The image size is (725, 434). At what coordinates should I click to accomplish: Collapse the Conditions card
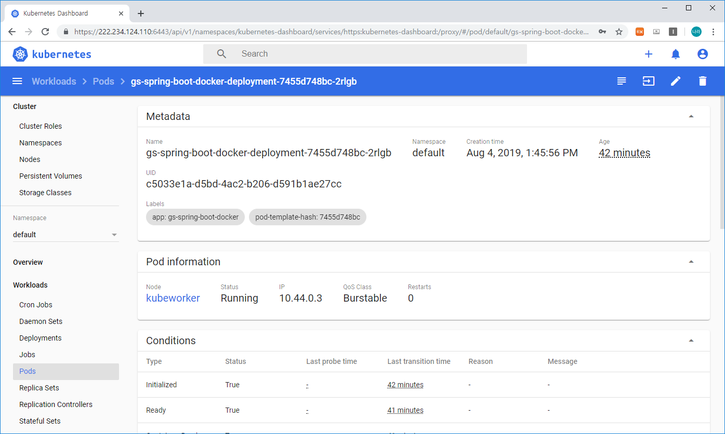691,341
